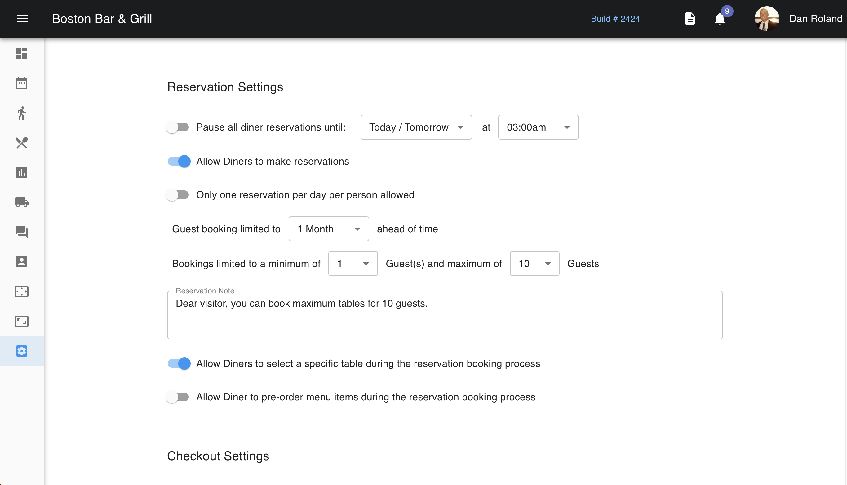
Task: Open the Today / Tomorrow dropdown
Action: [x=416, y=127]
